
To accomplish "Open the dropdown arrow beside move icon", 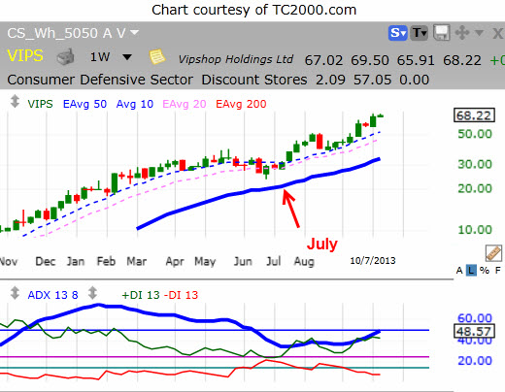I will 479,33.
